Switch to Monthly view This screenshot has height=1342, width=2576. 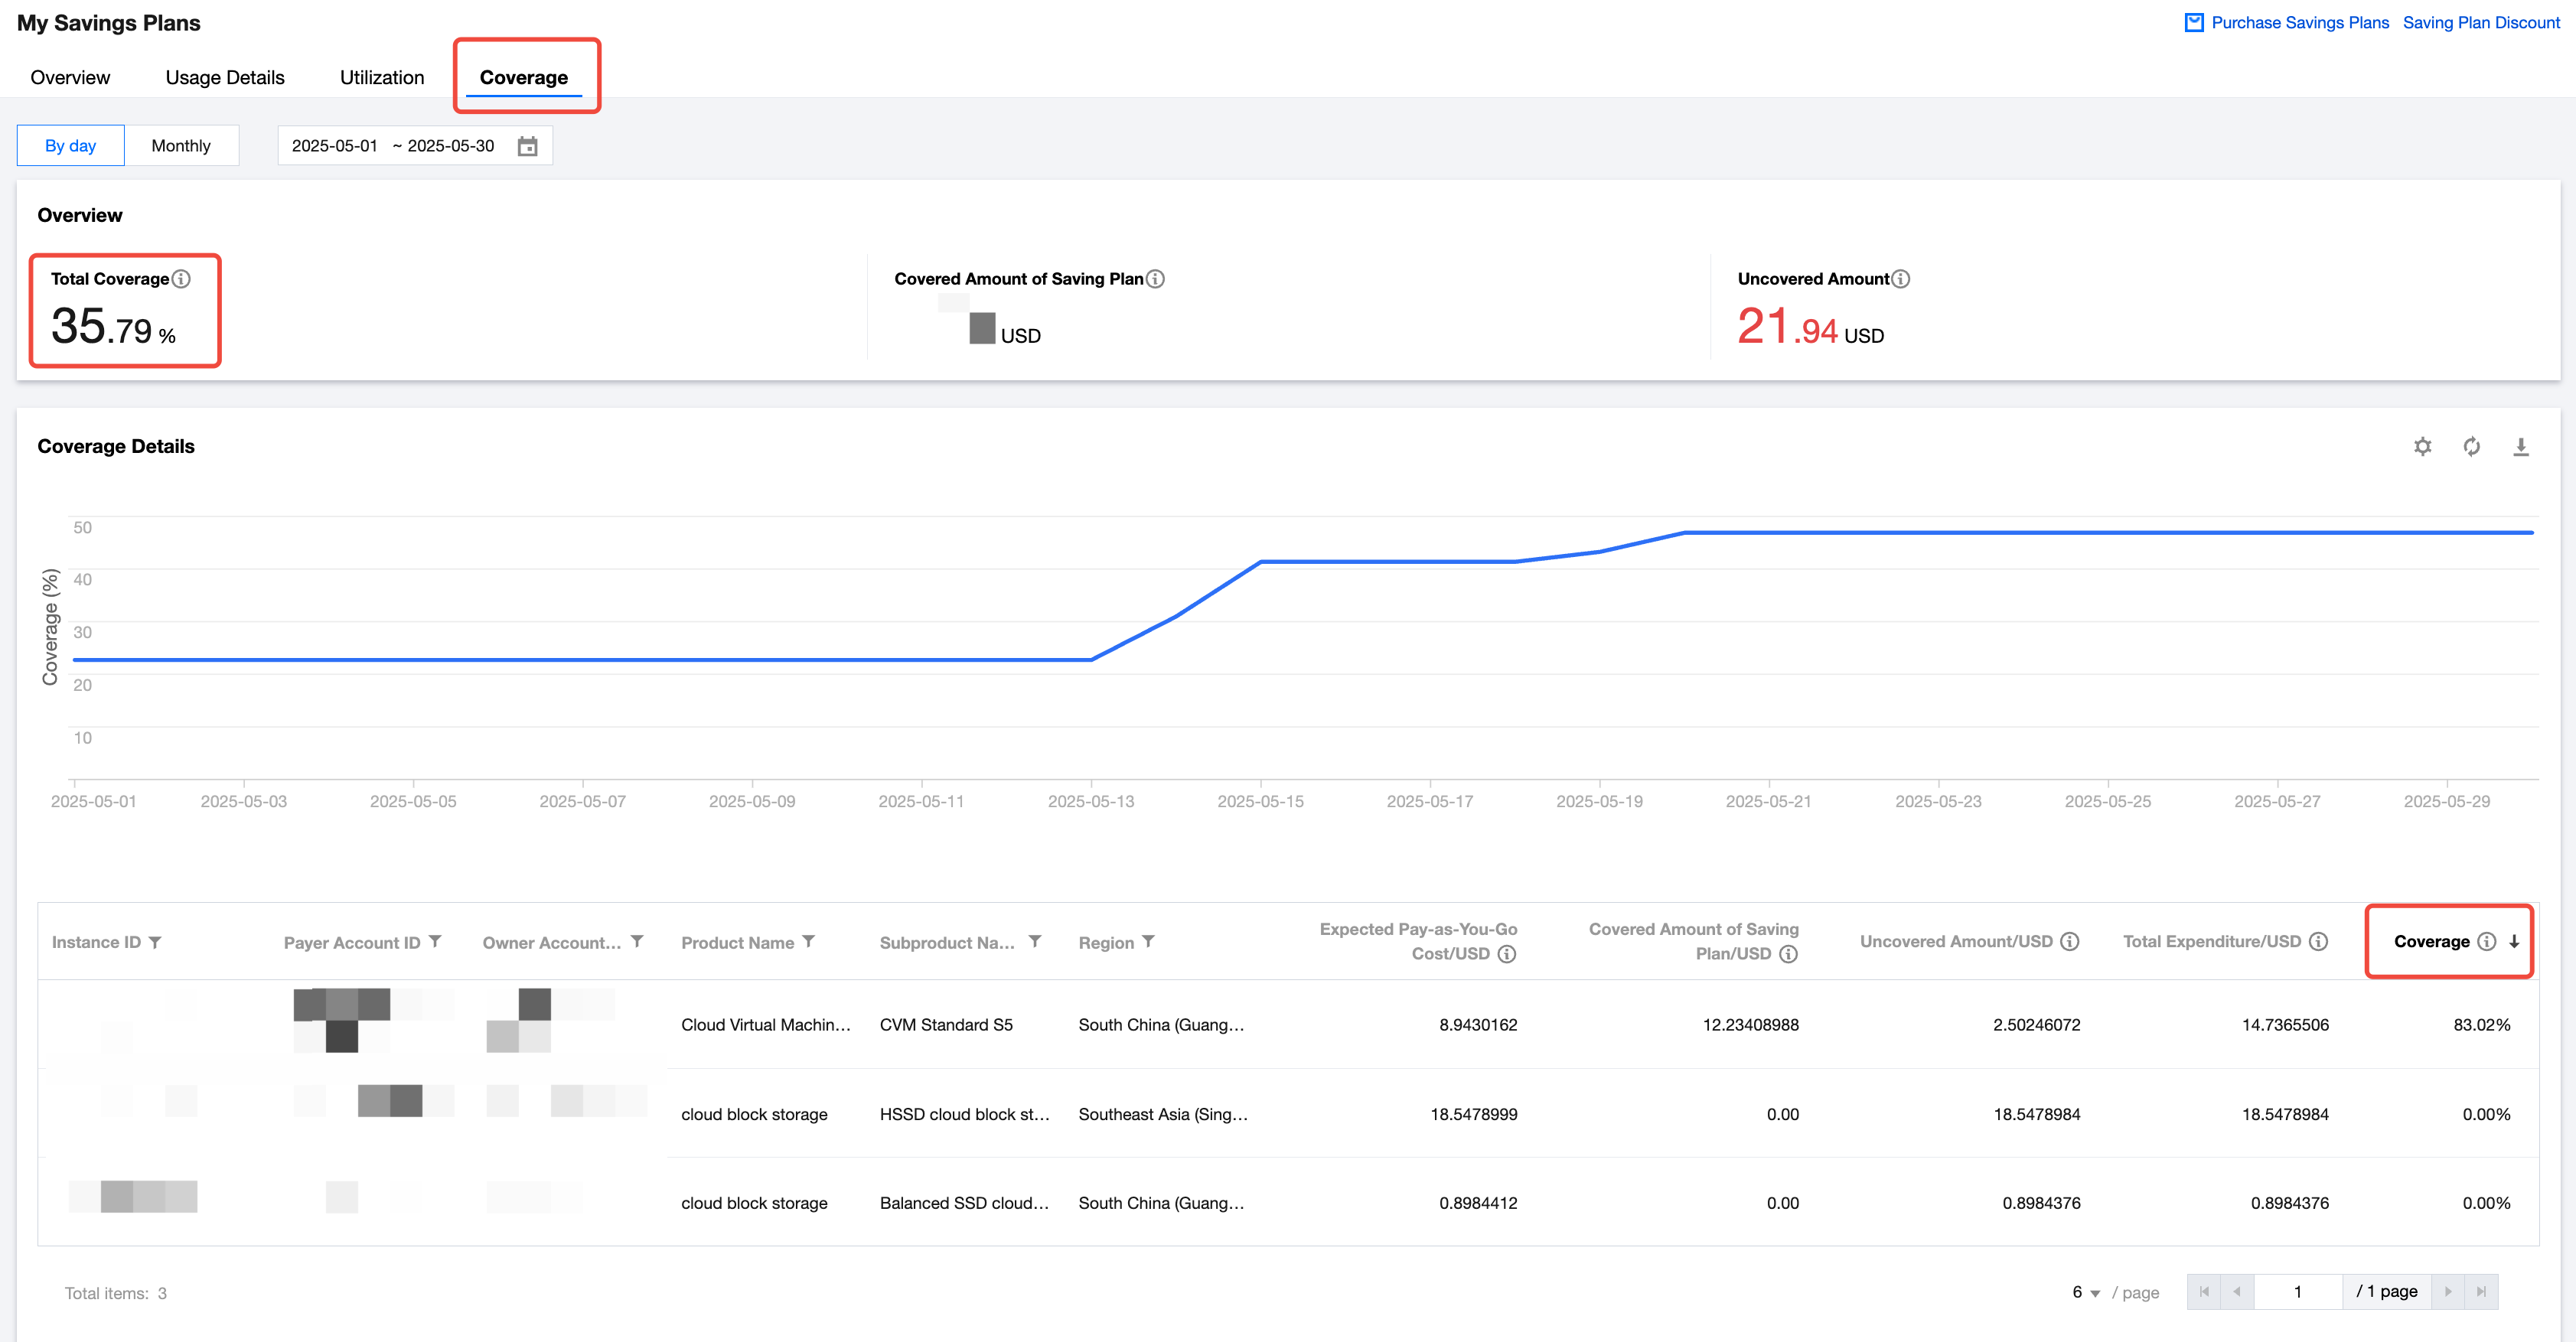tap(181, 146)
